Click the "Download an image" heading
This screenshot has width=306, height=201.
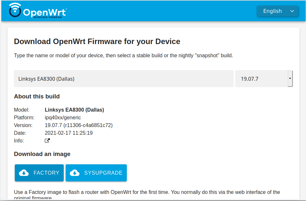click(42, 154)
